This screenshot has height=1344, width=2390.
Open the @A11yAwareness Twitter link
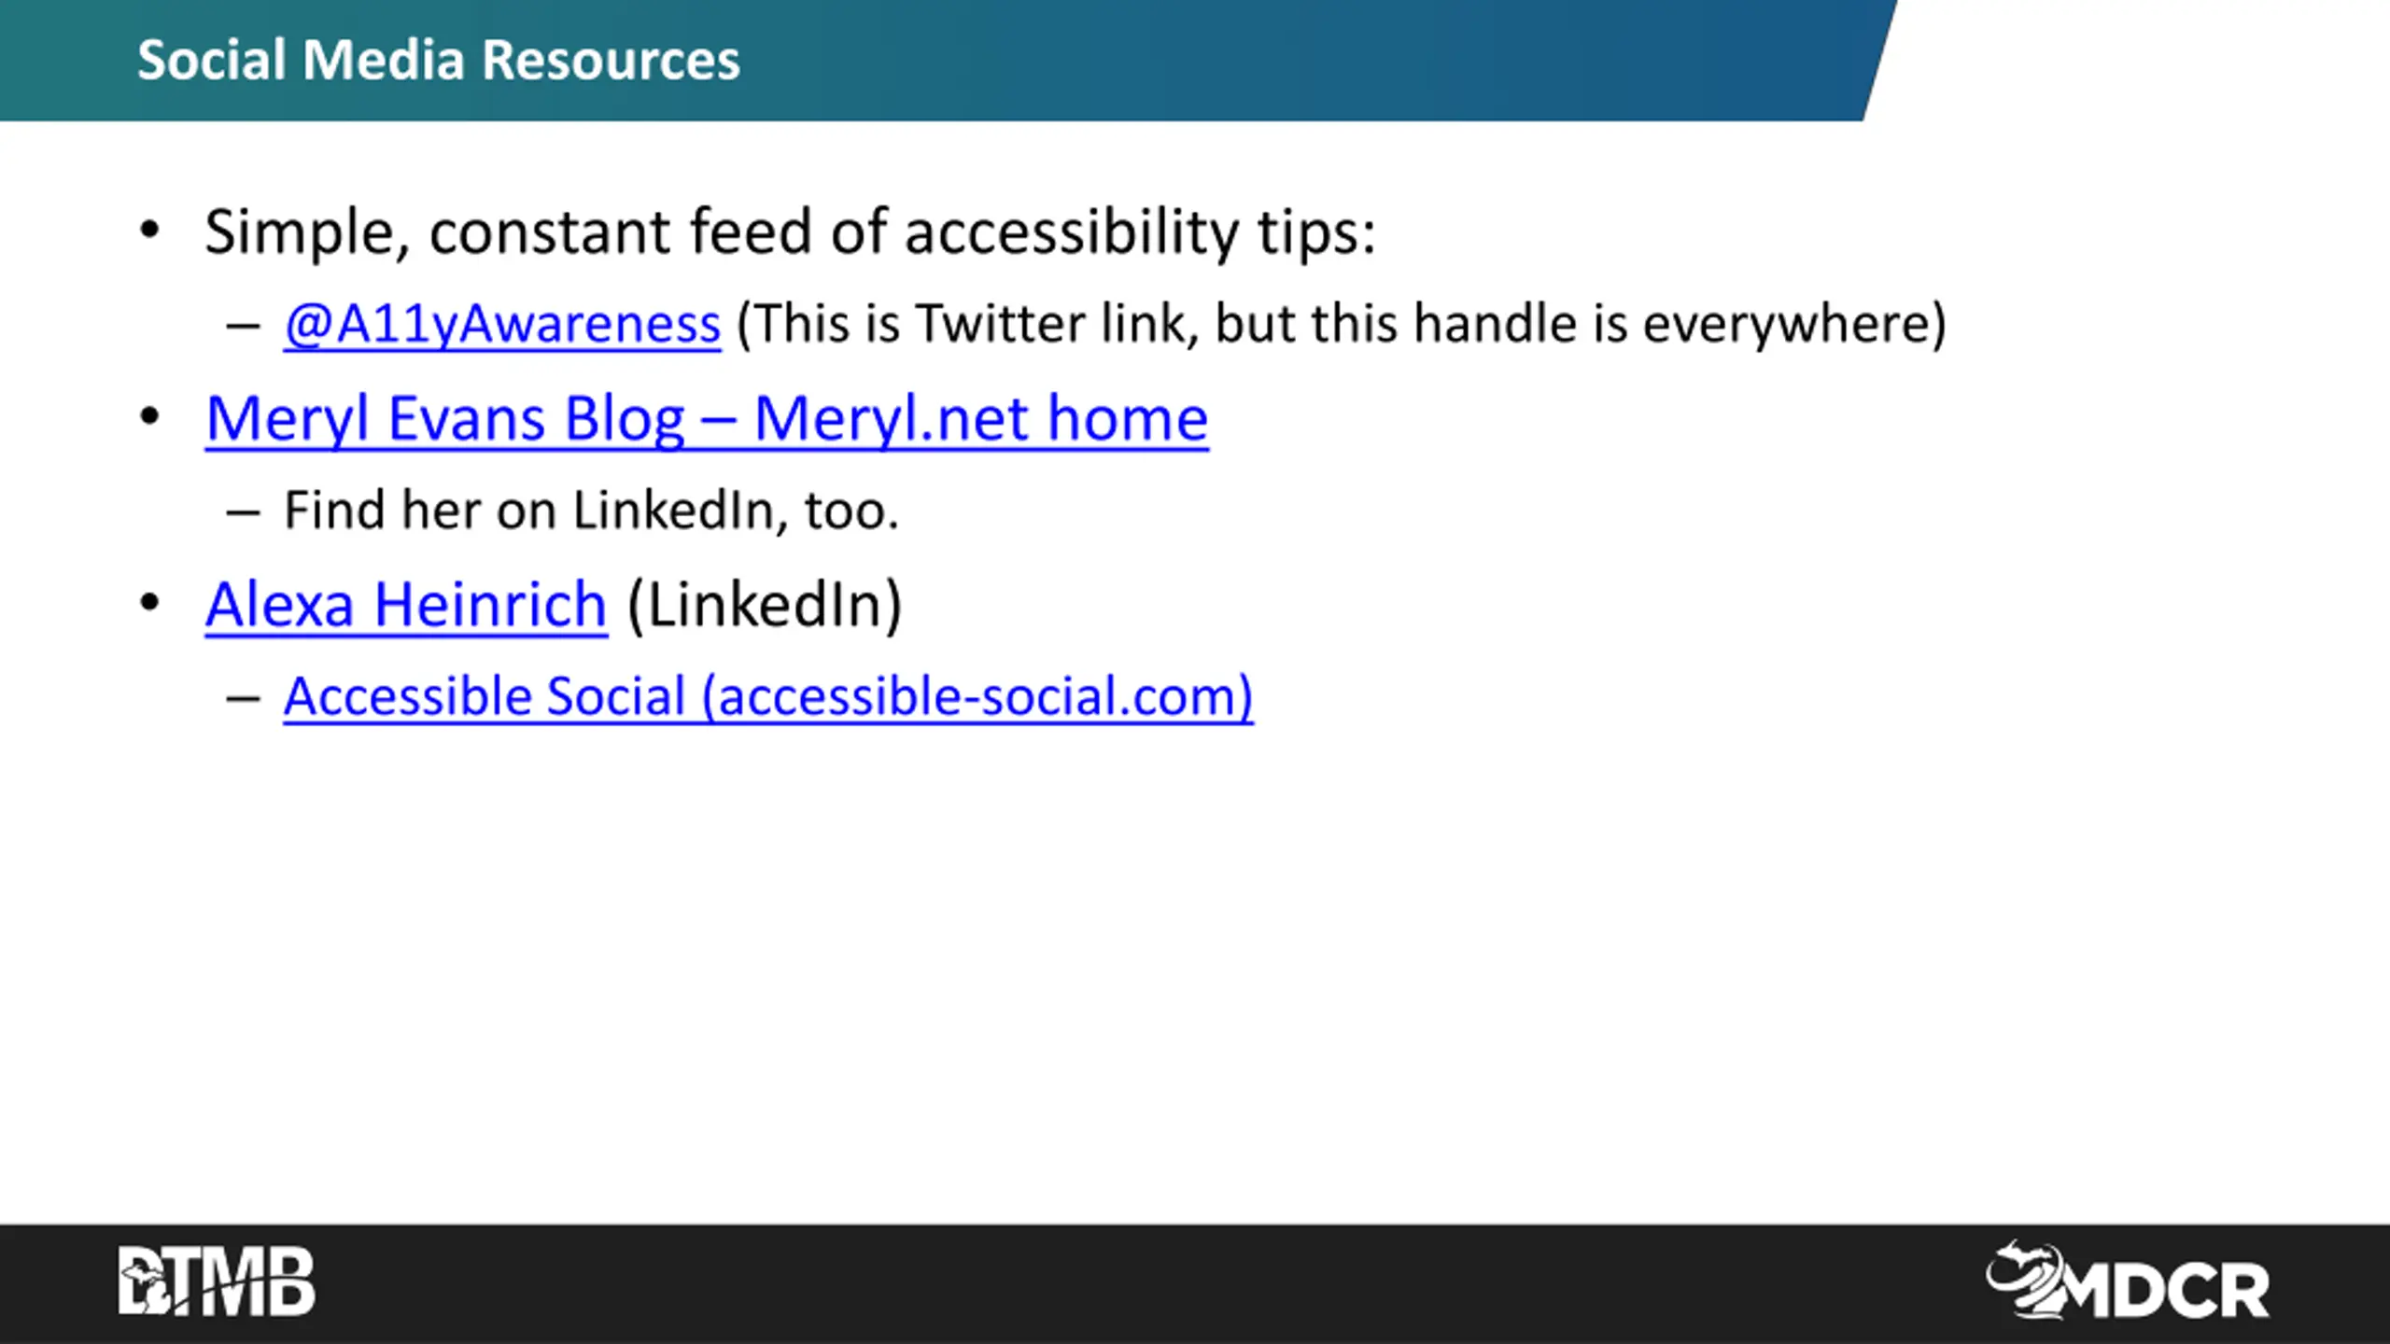point(502,325)
